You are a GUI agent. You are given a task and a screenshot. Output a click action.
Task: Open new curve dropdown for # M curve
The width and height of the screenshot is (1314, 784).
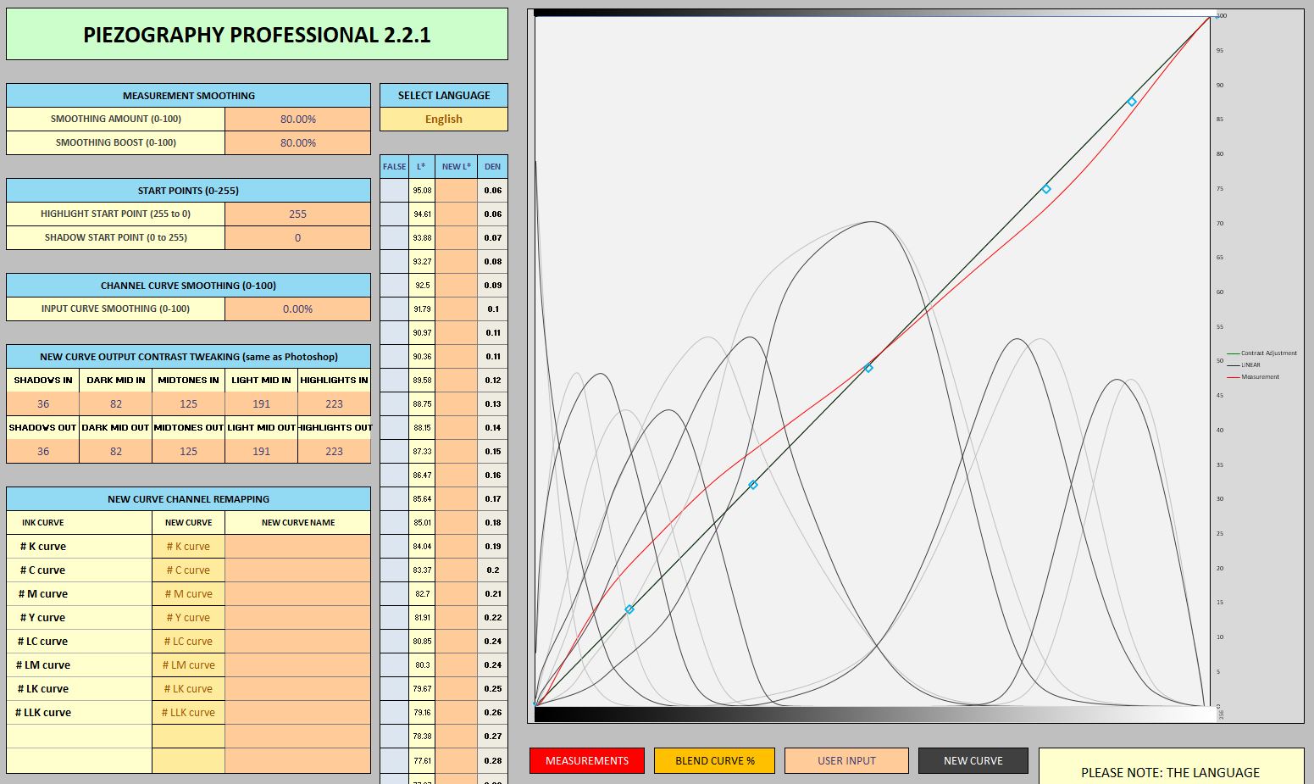(x=189, y=594)
